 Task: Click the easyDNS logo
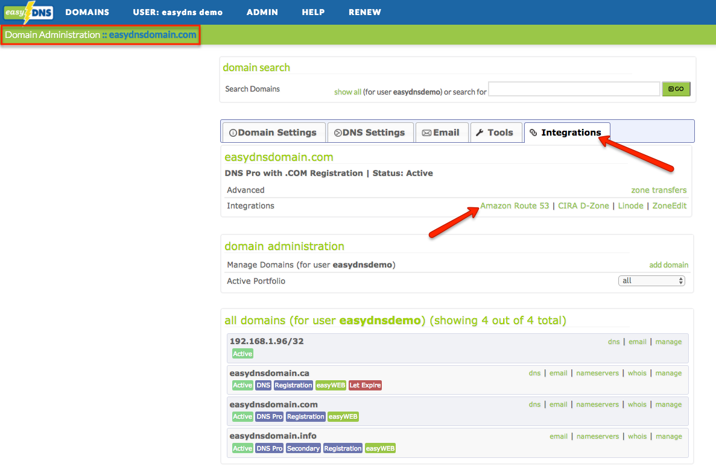point(28,12)
